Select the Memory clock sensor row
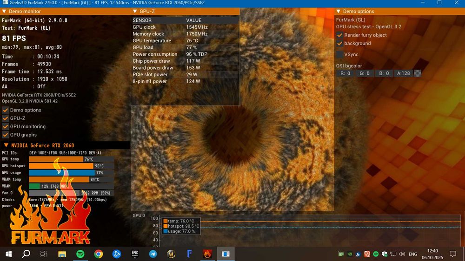The image size is (465, 261). 185,34
